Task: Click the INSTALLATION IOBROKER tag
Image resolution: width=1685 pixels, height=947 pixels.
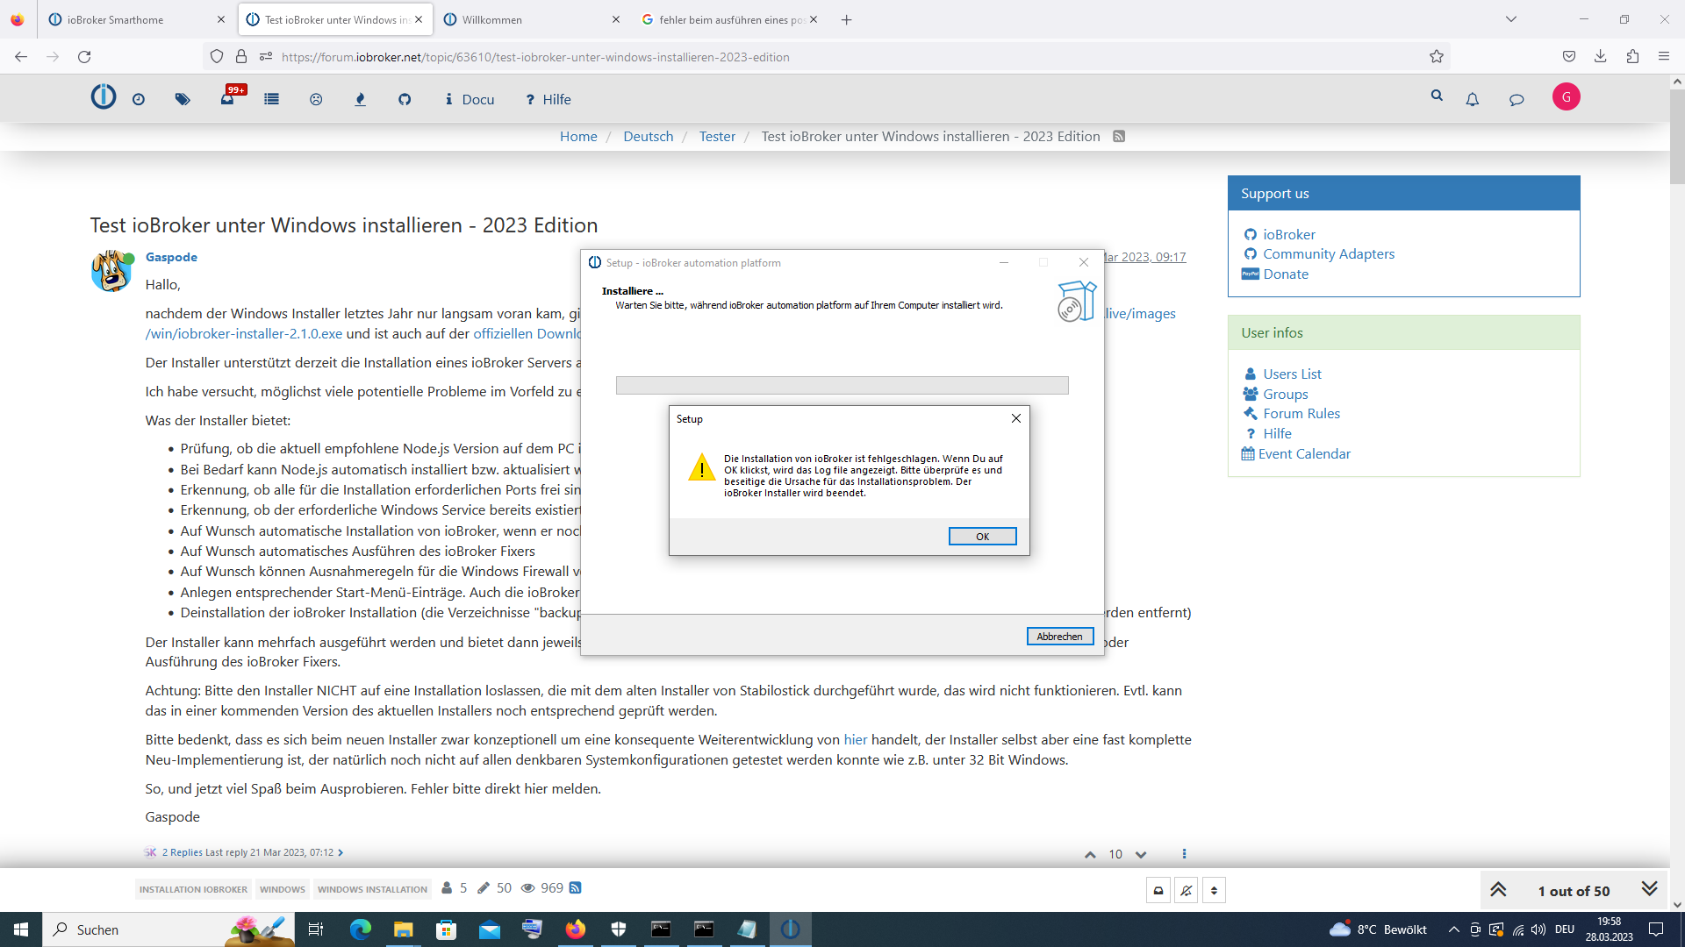Action: (x=193, y=889)
